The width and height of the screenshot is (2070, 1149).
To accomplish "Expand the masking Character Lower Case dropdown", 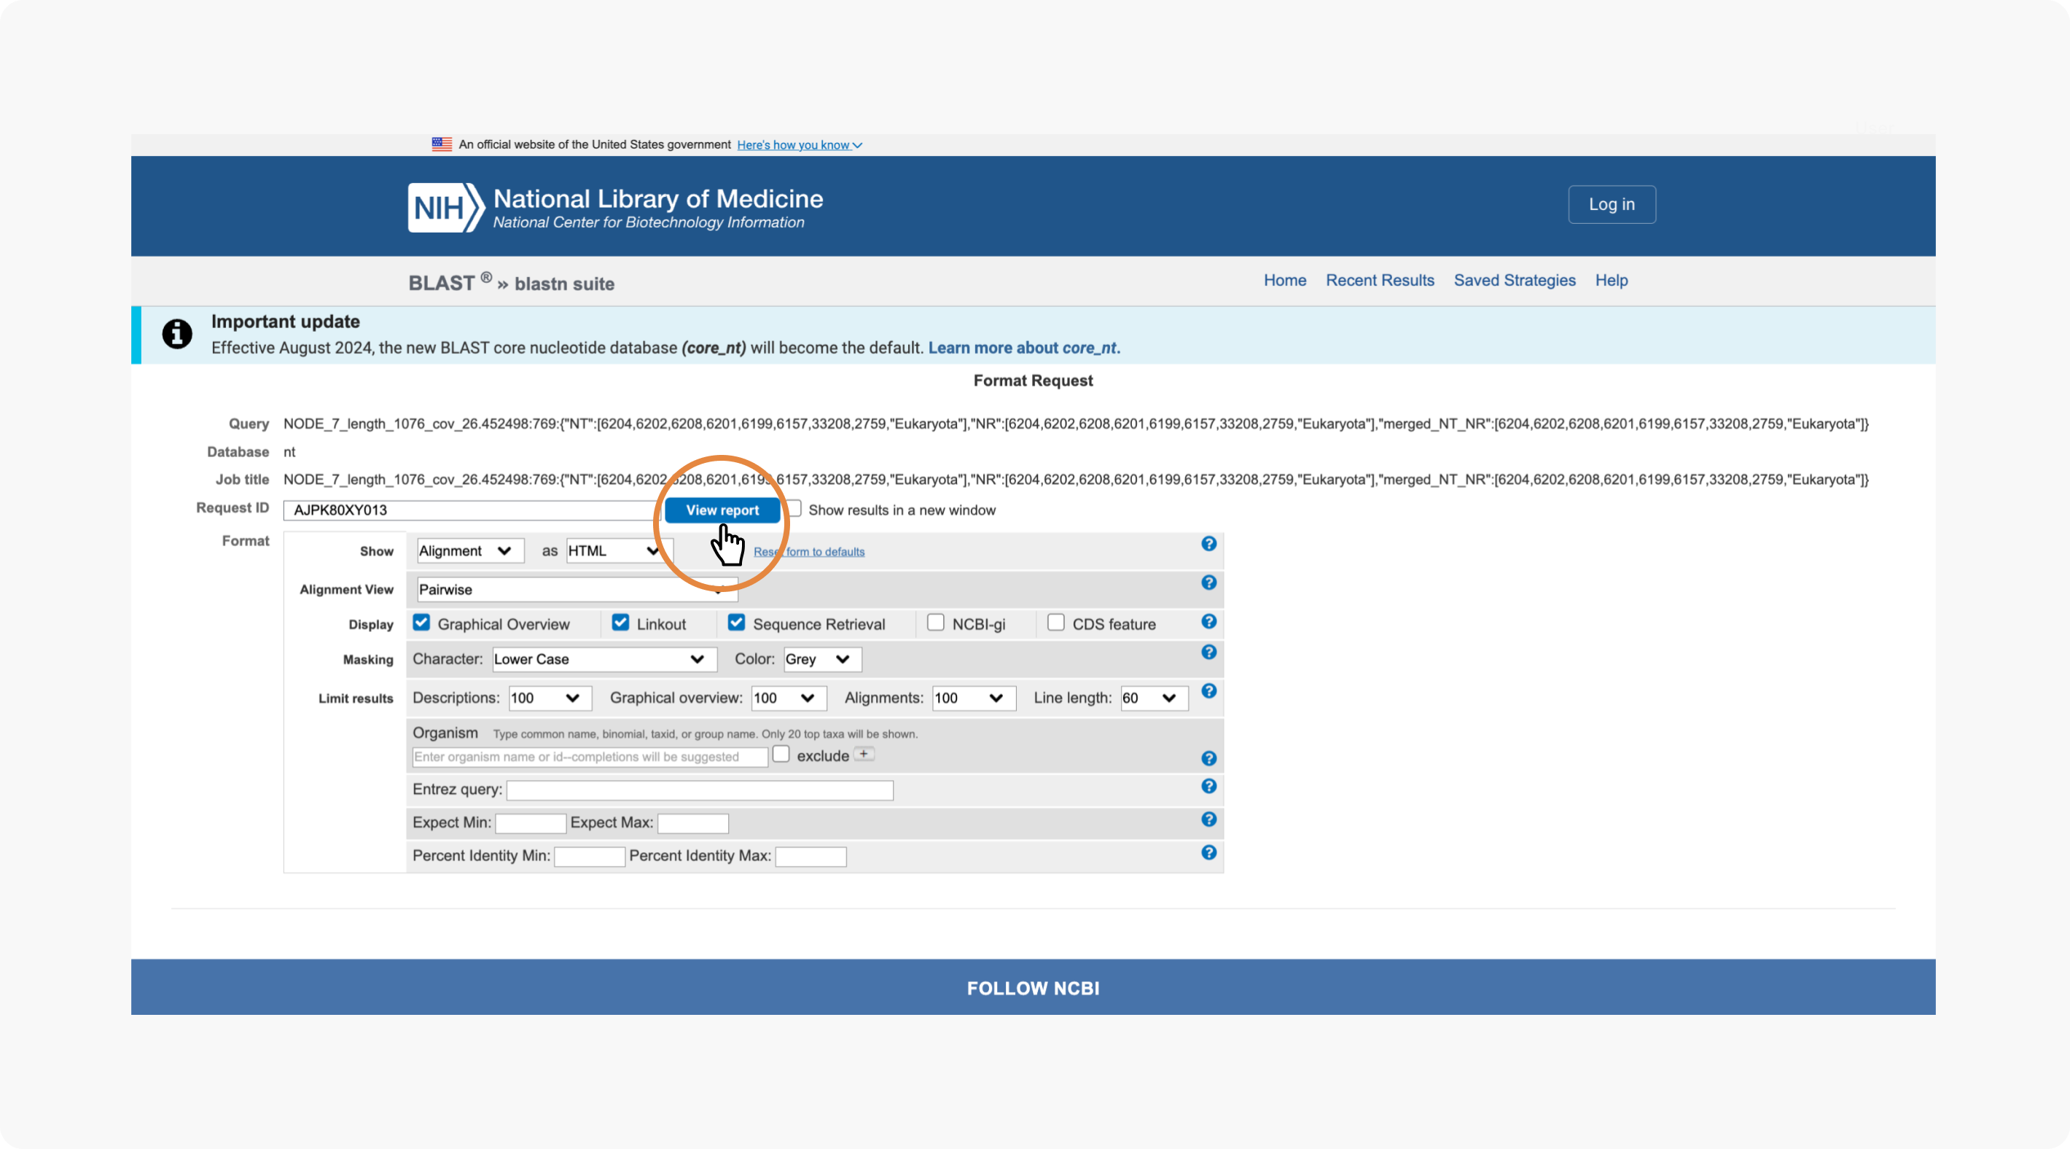I will tap(604, 659).
